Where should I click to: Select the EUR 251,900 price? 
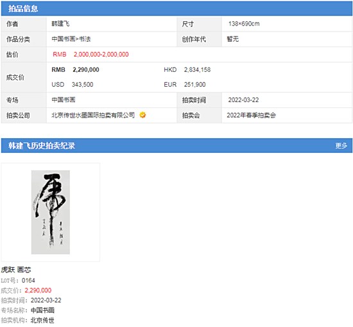(185, 85)
